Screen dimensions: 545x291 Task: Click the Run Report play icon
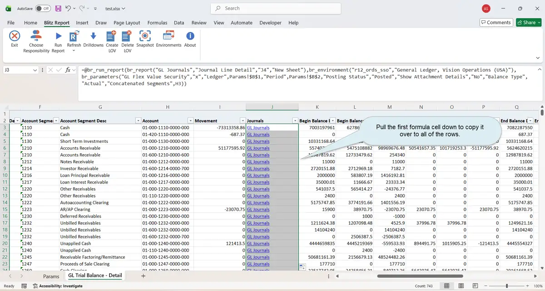pyautogui.click(x=58, y=36)
